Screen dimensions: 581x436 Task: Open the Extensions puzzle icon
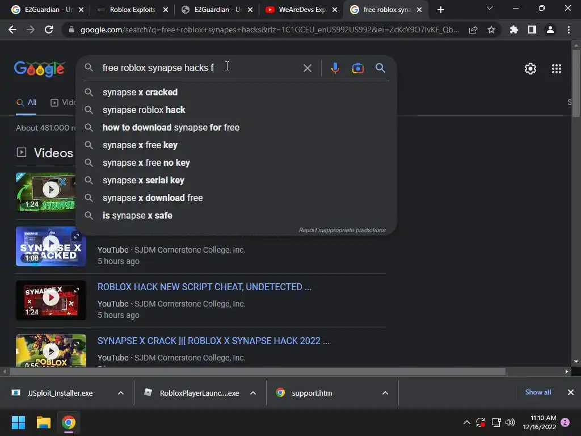click(x=514, y=30)
